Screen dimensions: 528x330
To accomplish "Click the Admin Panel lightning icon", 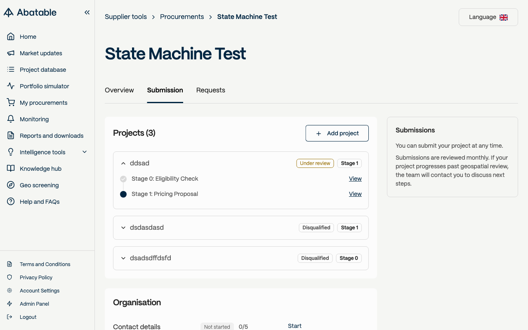I will pyautogui.click(x=9, y=304).
